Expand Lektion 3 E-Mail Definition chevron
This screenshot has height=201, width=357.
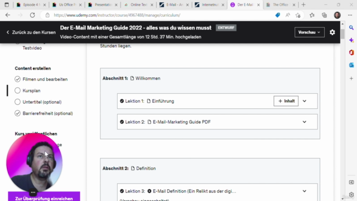tap(305, 191)
